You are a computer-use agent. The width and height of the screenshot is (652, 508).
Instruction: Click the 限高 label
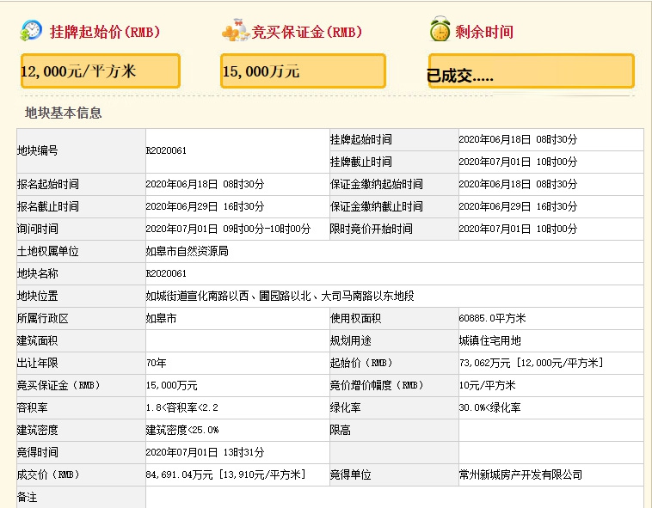[340, 431]
